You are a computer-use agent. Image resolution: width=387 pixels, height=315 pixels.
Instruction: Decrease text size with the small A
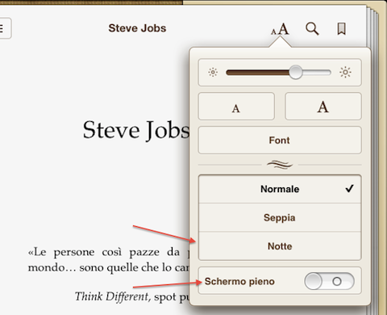[236, 107]
